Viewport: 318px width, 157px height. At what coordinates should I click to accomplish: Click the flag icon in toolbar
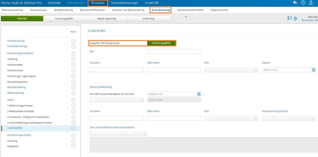click(289, 19)
